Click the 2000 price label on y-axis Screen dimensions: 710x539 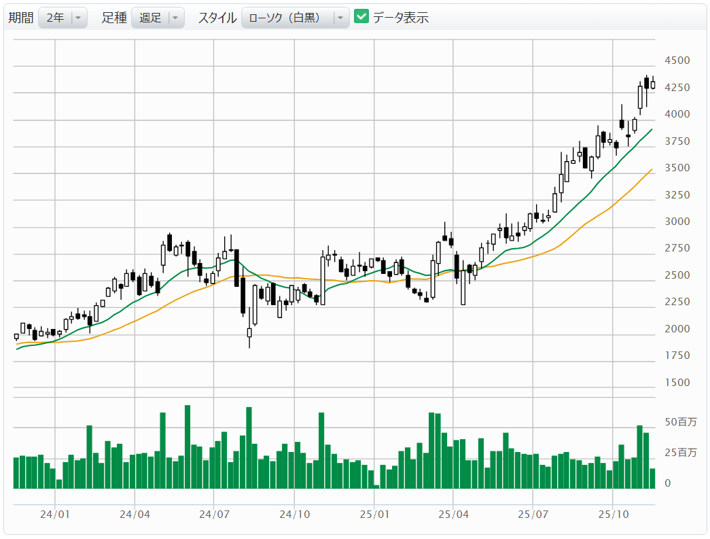click(x=677, y=329)
